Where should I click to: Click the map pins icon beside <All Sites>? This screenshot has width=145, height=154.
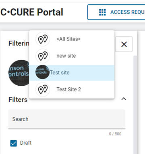[x=43, y=39]
